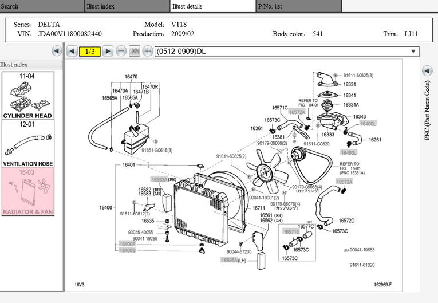Zoom in with the plus button
This screenshot has height=303, width=438.
point(148,52)
